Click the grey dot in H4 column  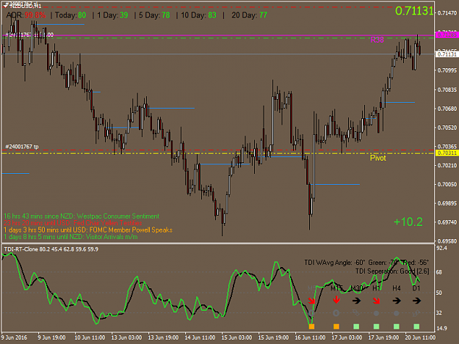tap(397, 313)
